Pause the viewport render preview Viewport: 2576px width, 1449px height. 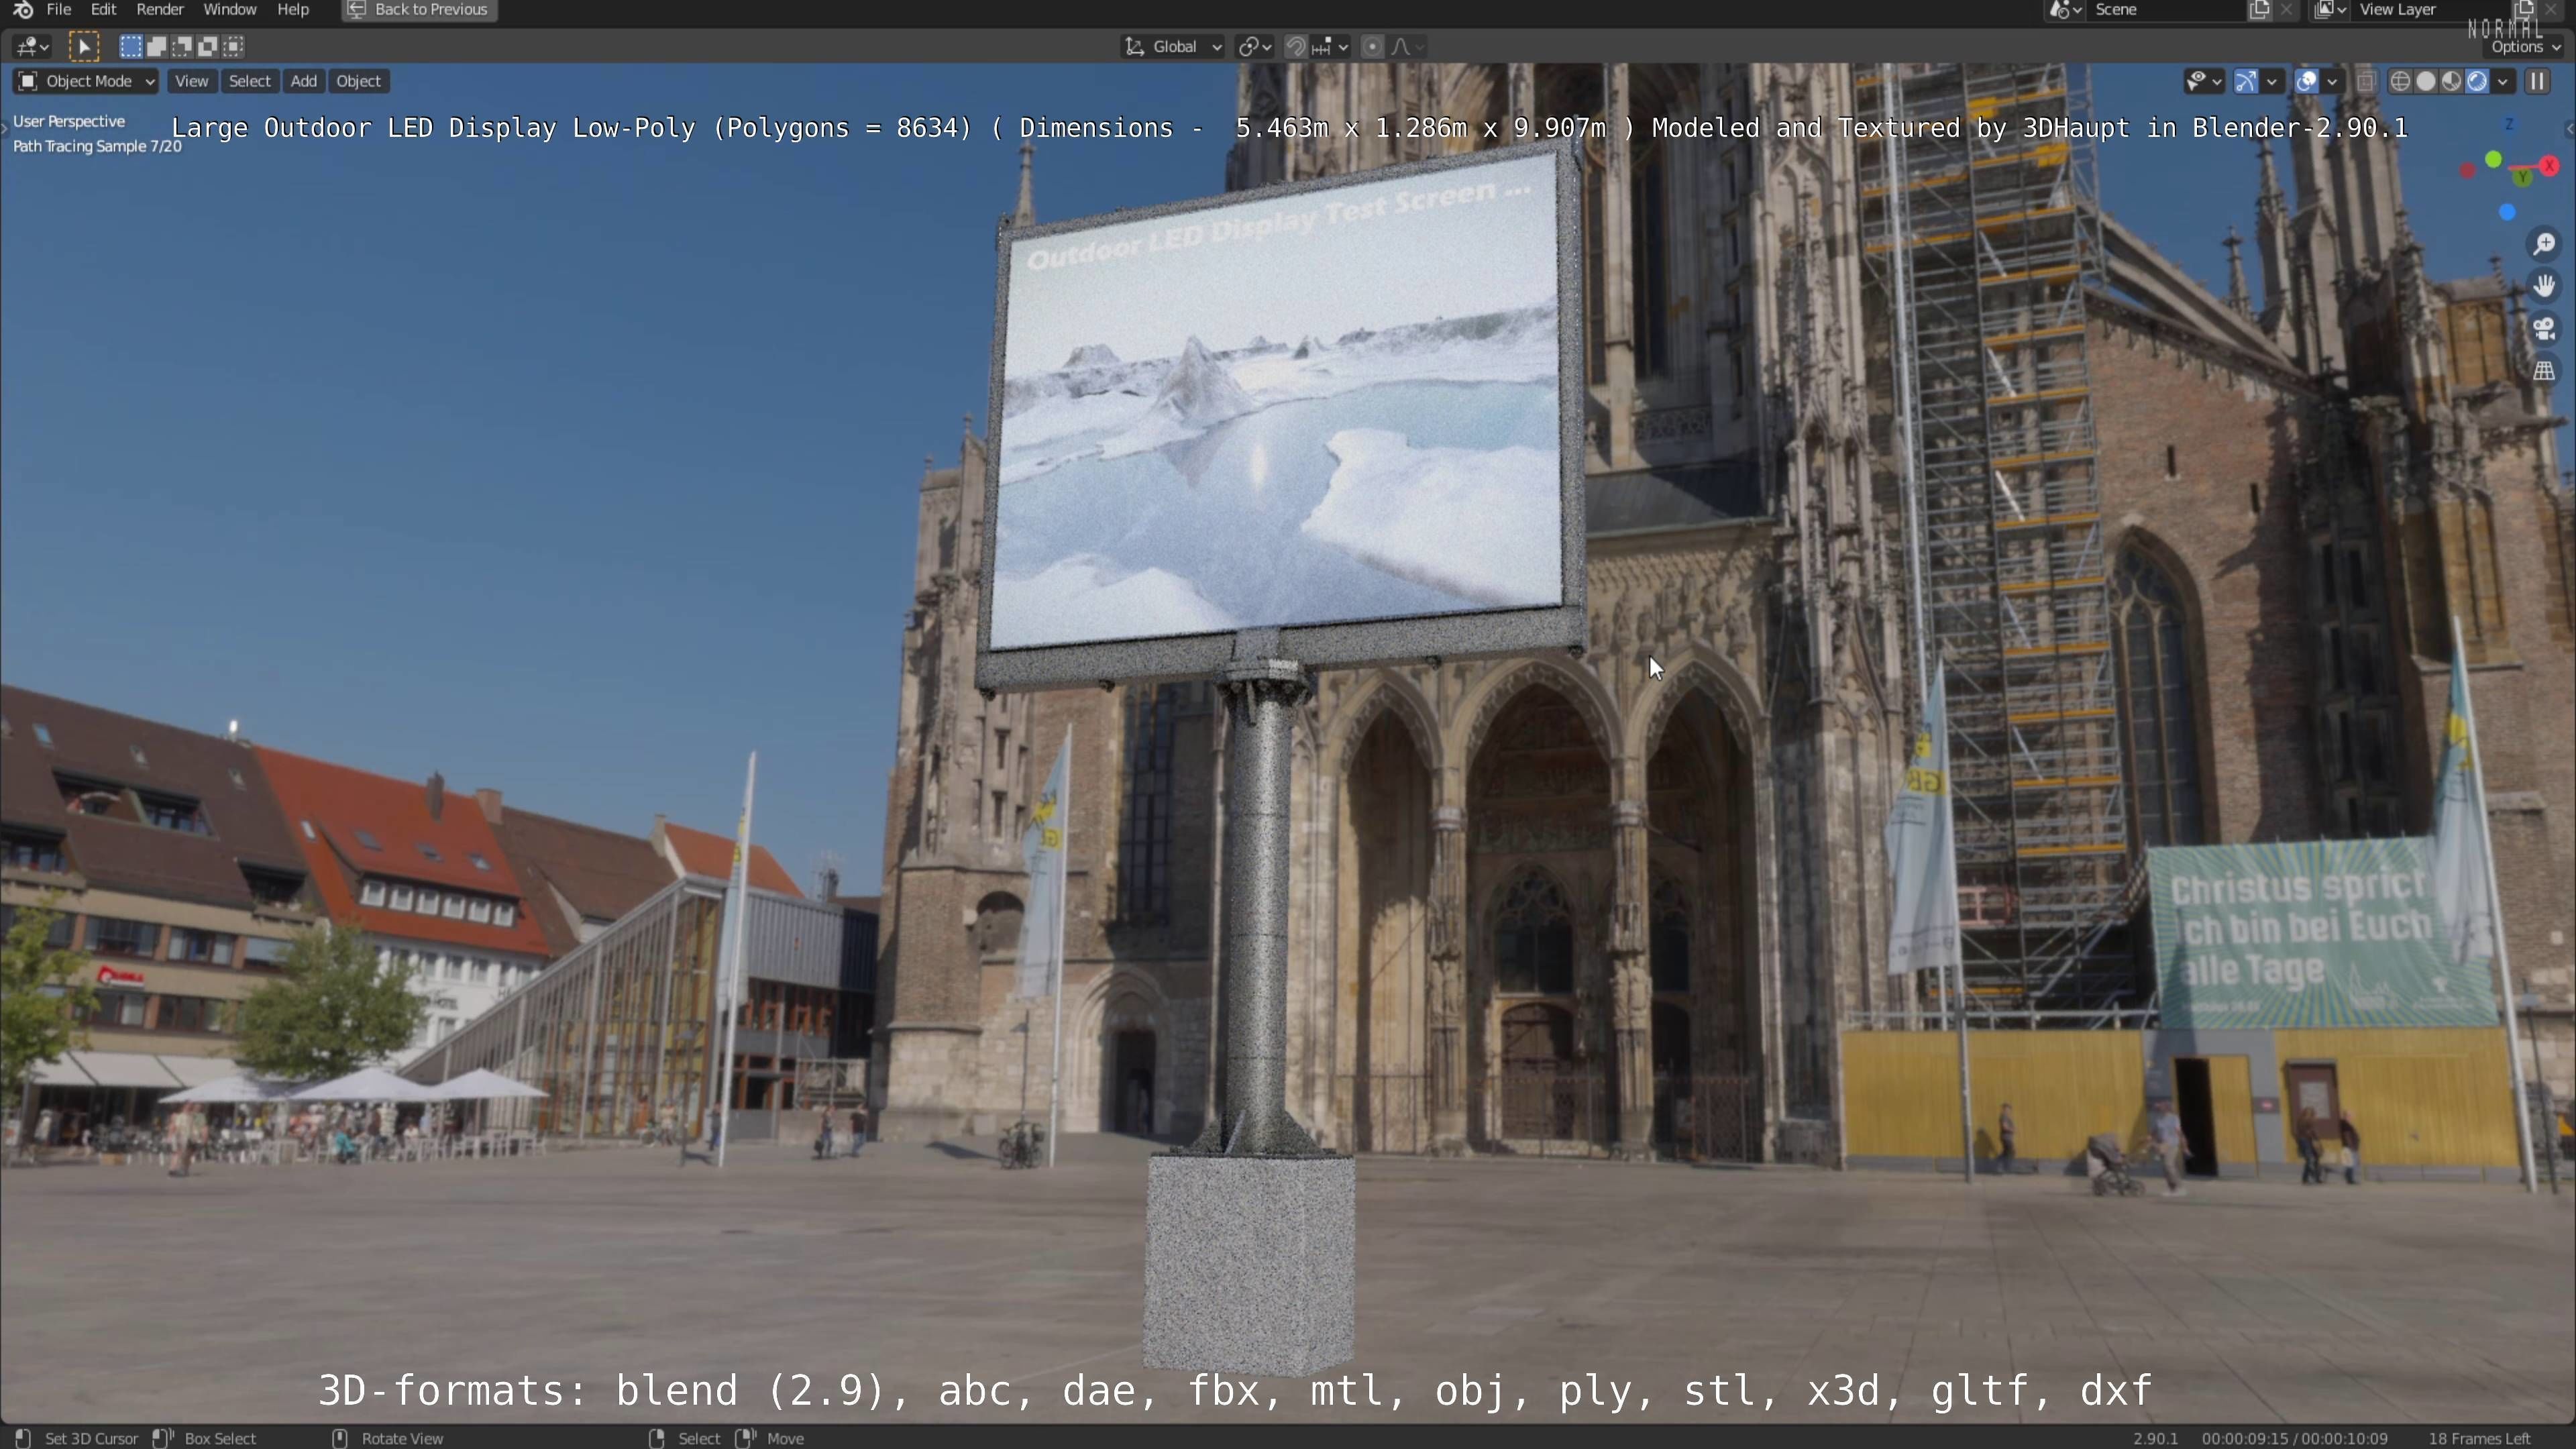point(2538,81)
